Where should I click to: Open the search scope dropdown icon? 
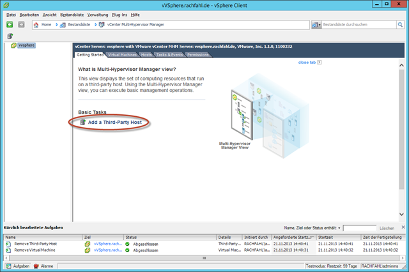(x=316, y=25)
